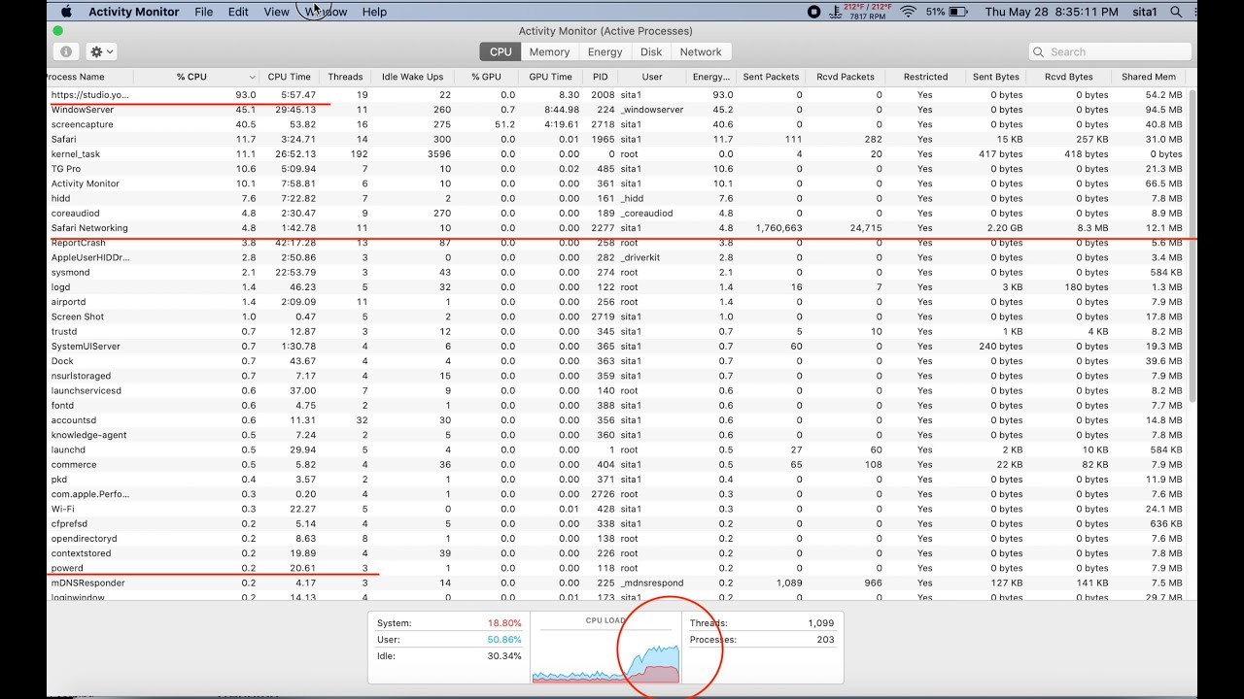1244x699 pixels.
Task: Select the powerd process
Action: pos(616,568)
